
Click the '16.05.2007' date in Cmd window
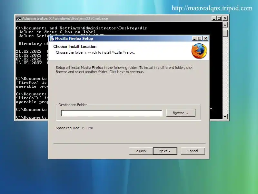pyautogui.click(x=29, y=63)
